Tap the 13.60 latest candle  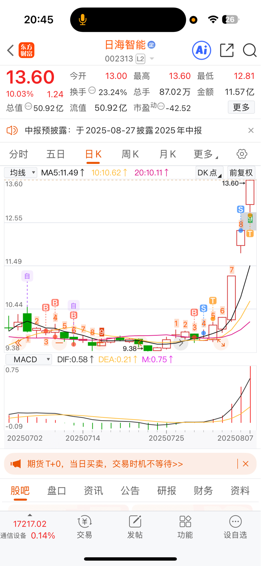tap(250, 192)
